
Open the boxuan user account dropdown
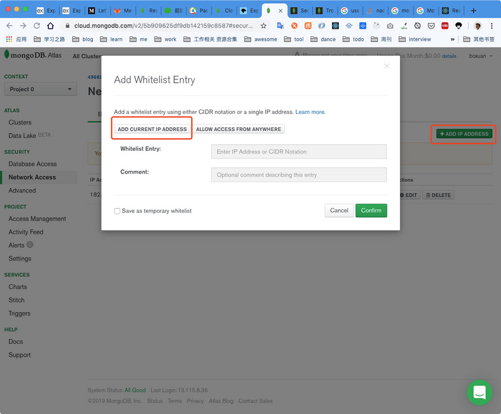pos(480,56)
